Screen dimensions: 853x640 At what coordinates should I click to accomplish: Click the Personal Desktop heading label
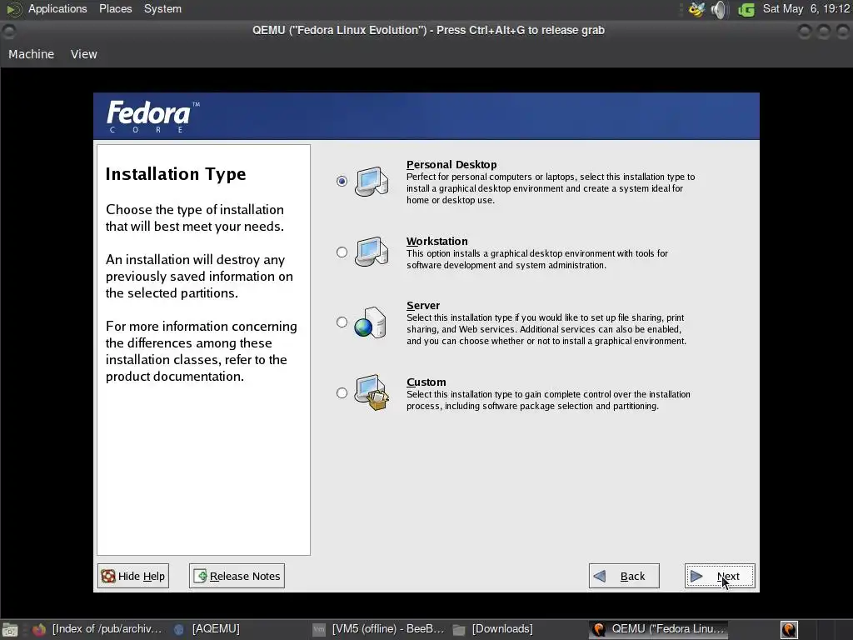[451, 164]
